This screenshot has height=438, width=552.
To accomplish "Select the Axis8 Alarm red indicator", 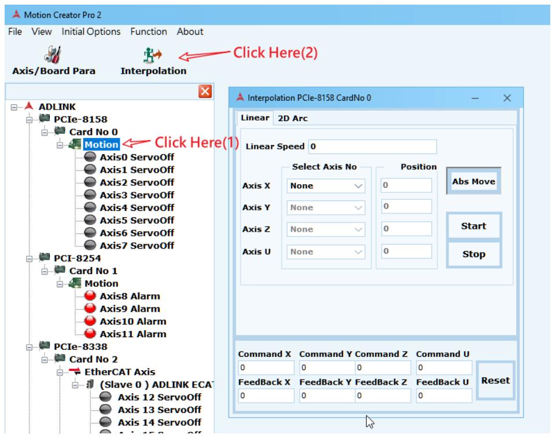I will (90, 295).
